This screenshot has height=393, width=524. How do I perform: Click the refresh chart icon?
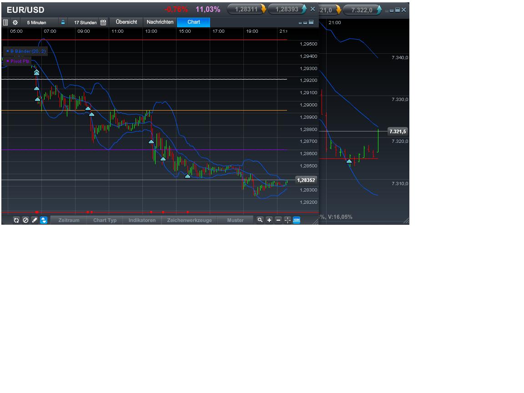pos(16,220)
